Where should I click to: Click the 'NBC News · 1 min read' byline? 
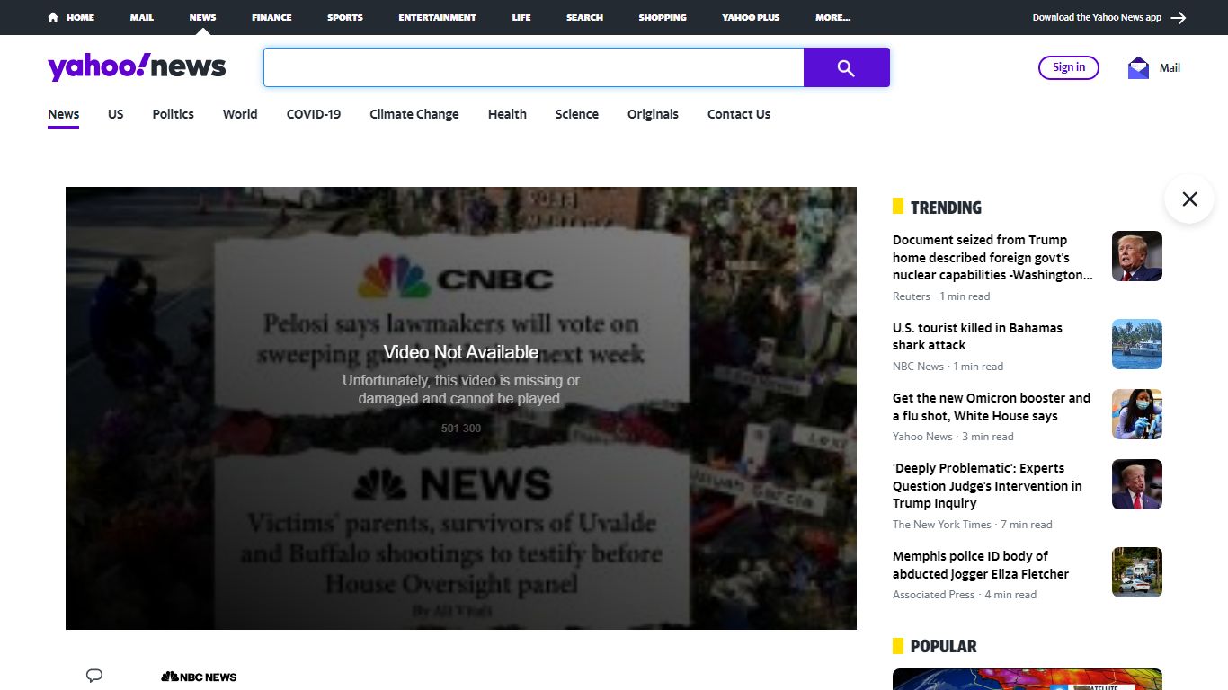[x=948, y=367]
